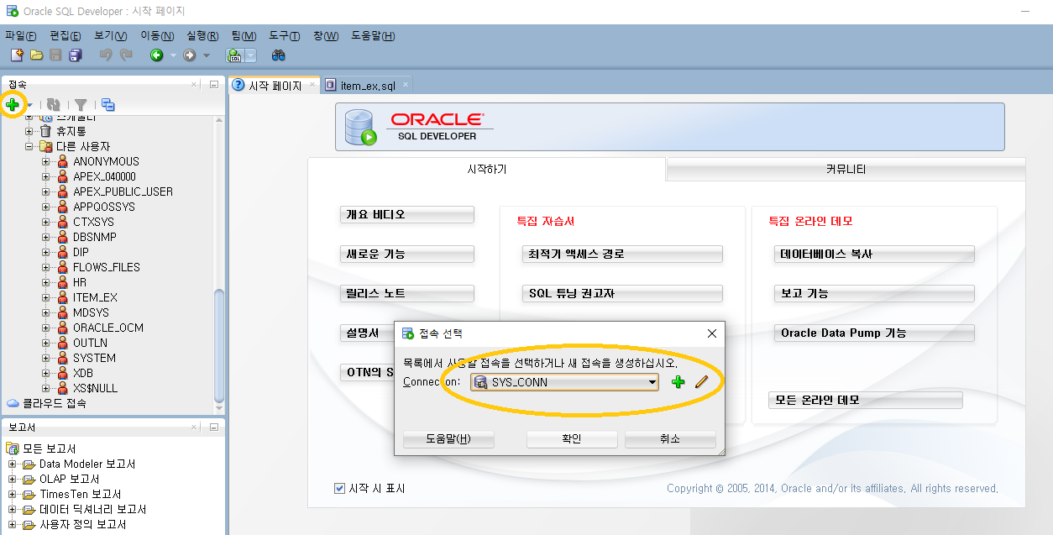Click the 모든 보고서 icon in reports panel
Viewport: 1053px width, 535px height.
(13, 448)
